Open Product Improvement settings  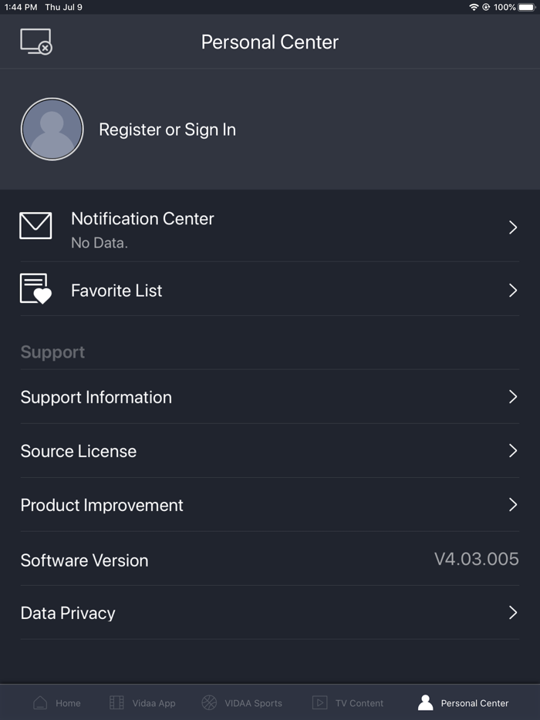[269, 505]
